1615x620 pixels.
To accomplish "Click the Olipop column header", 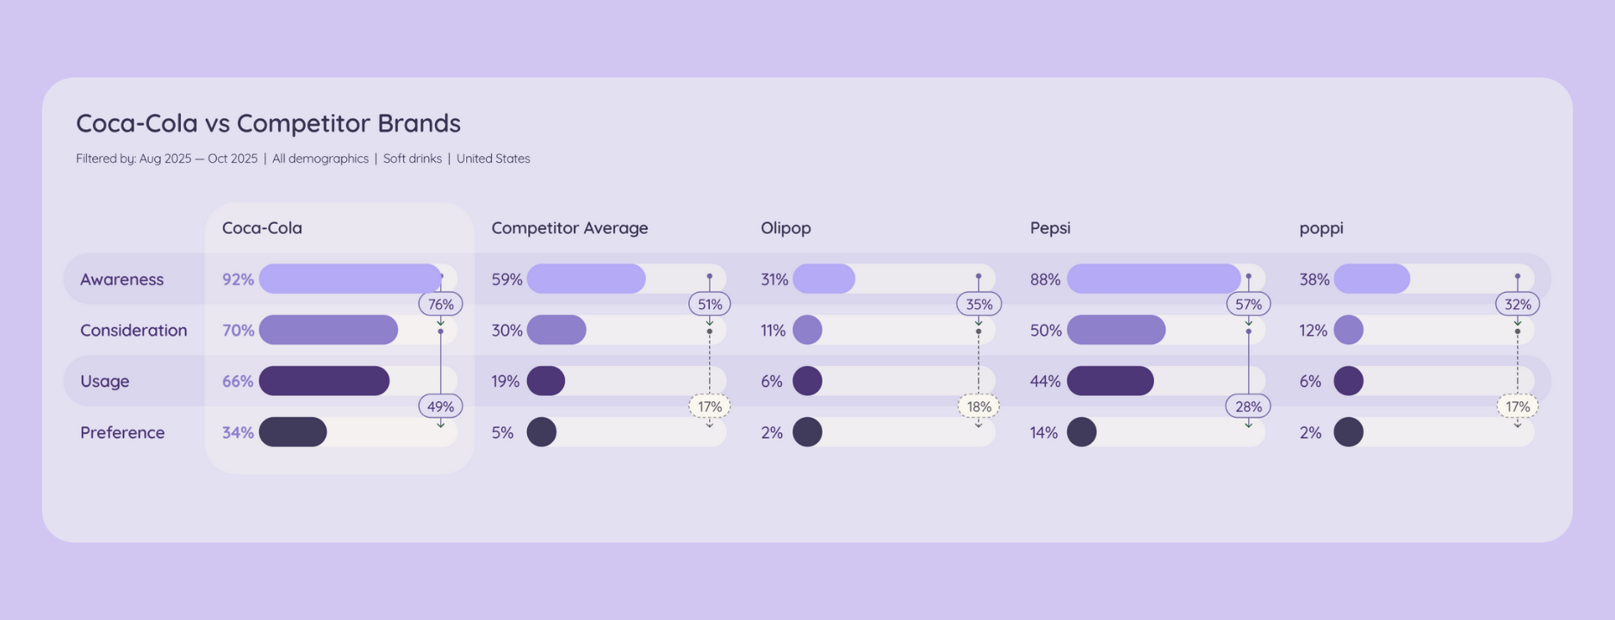I will (786, 228).
